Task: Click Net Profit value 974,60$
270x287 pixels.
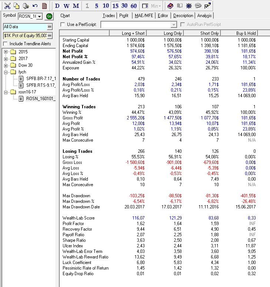Action: pyautogui.click(x=137, y=51)
